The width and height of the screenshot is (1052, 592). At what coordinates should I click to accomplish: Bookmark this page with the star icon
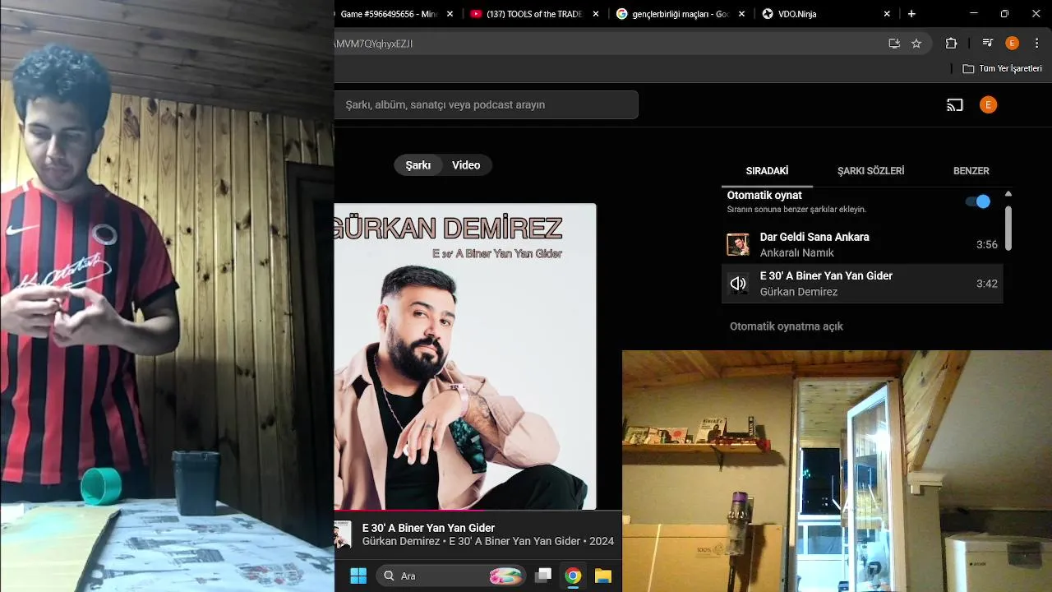[916, 44]
